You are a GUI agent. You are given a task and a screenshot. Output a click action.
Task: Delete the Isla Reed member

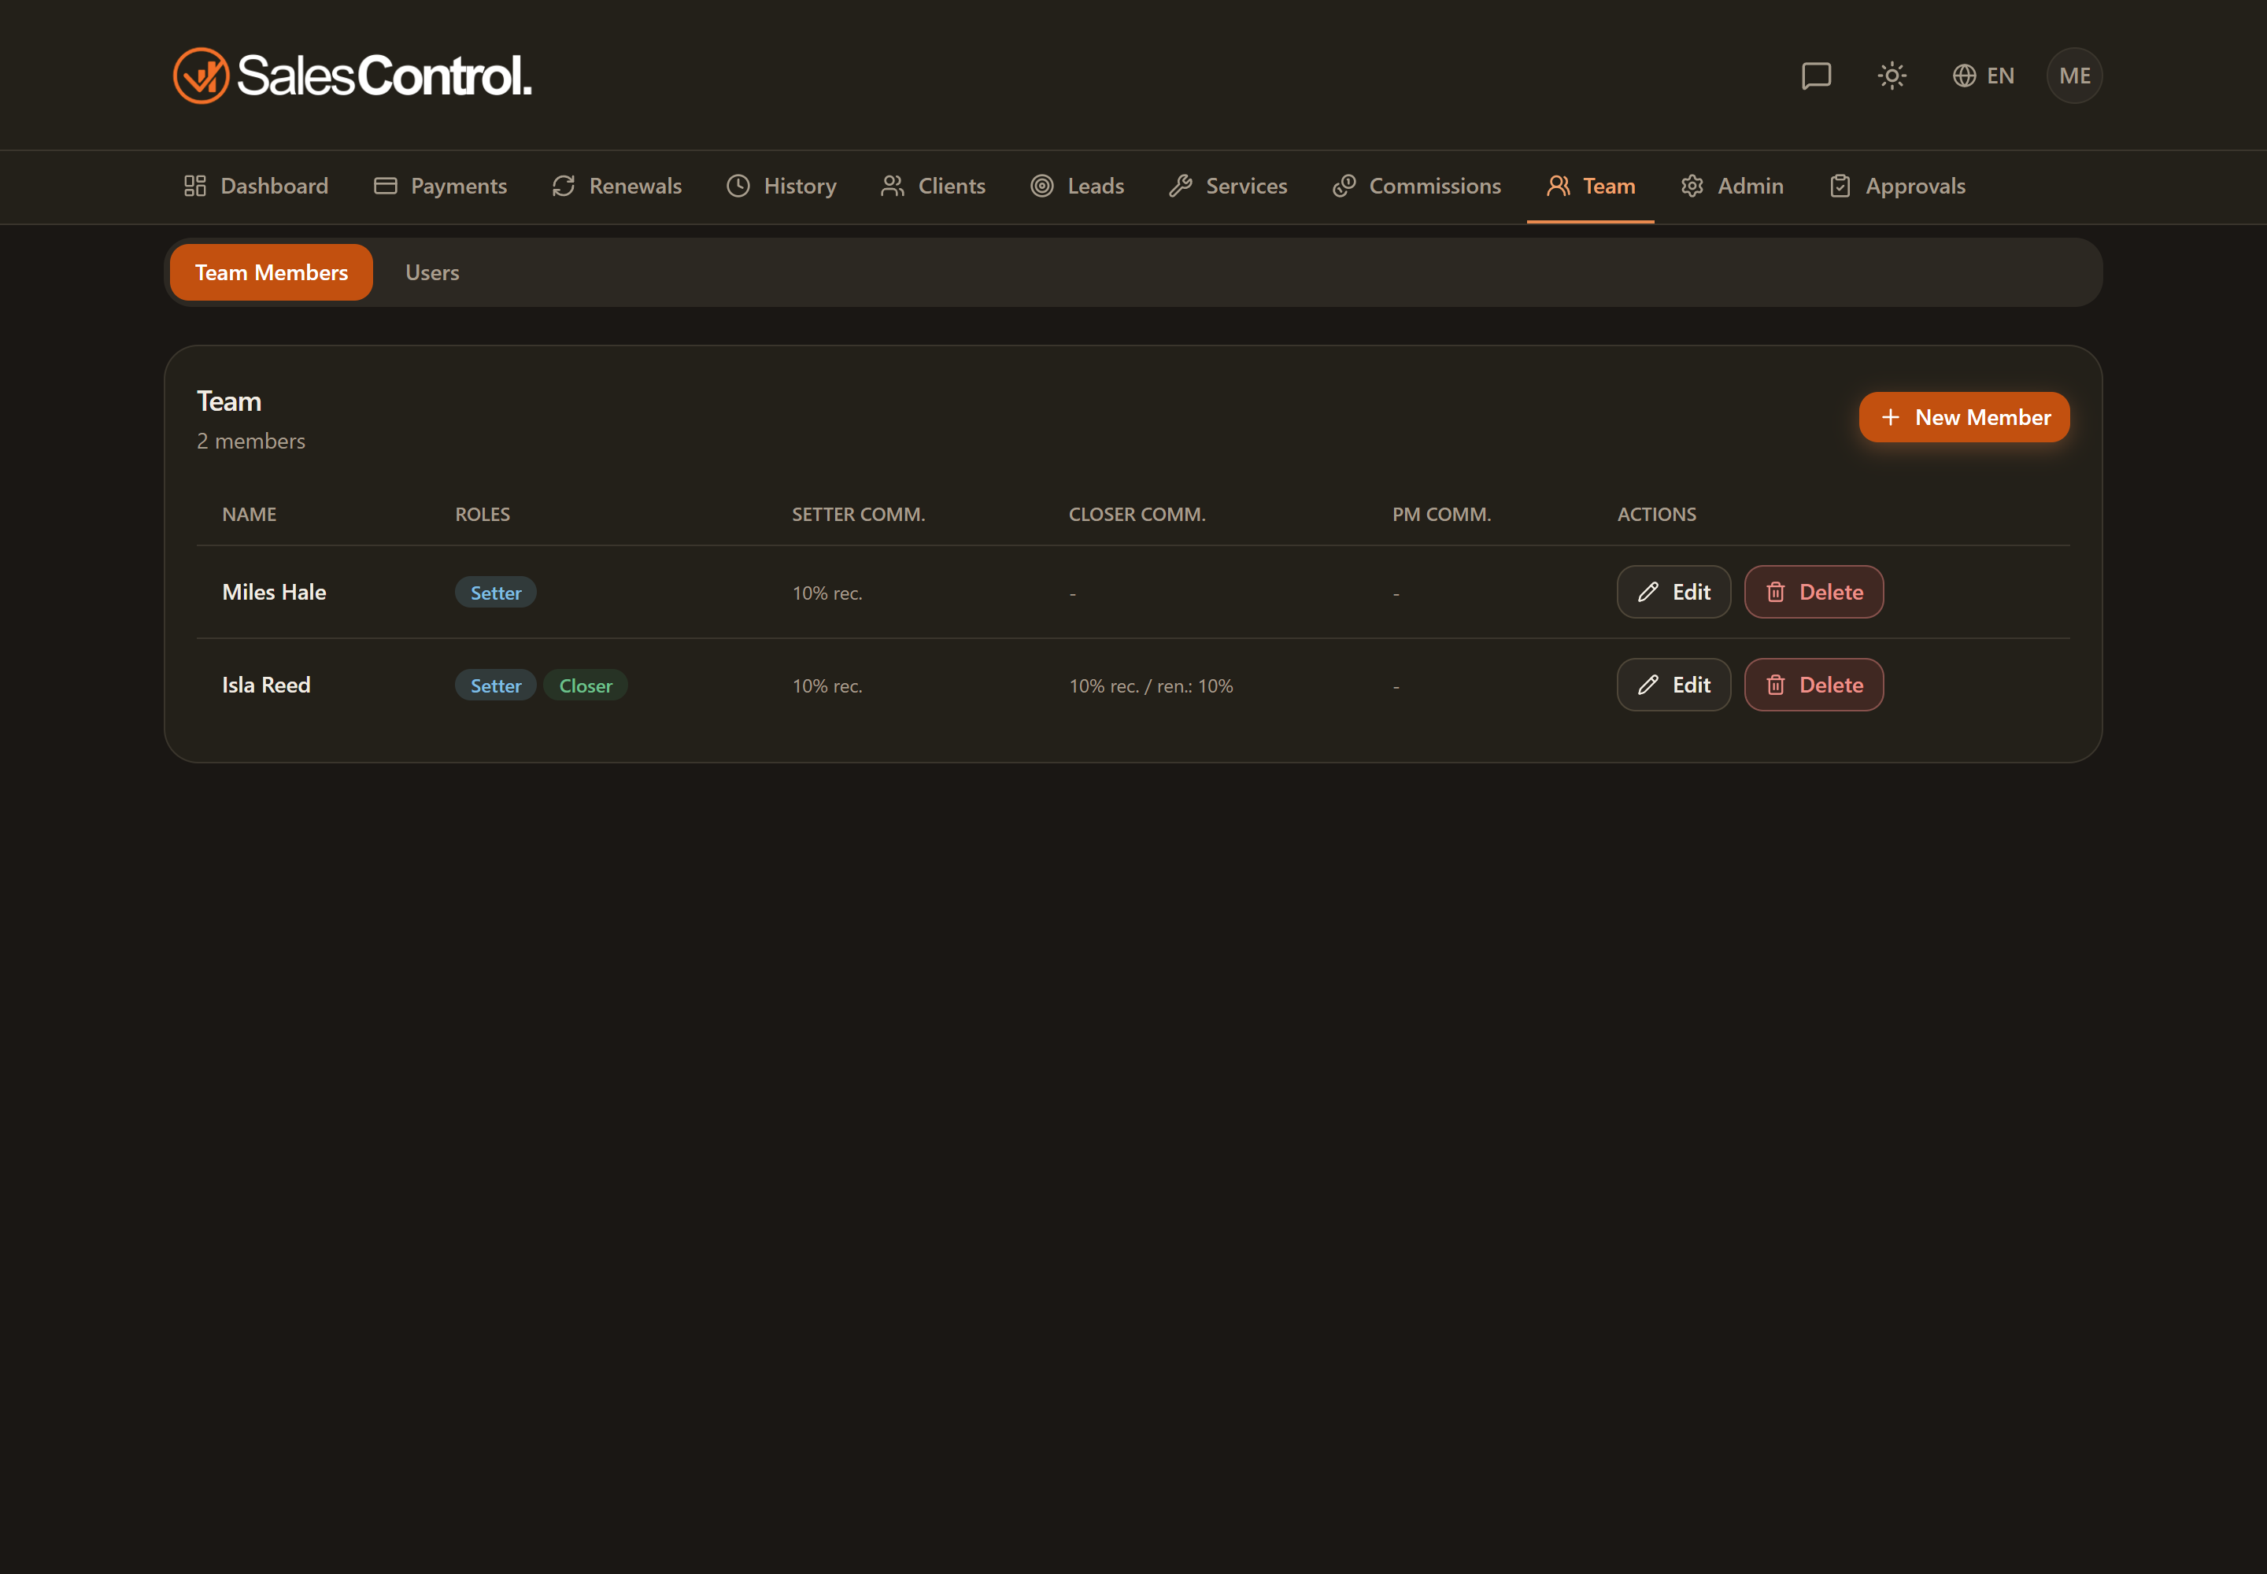click(x=1813, y=685)
